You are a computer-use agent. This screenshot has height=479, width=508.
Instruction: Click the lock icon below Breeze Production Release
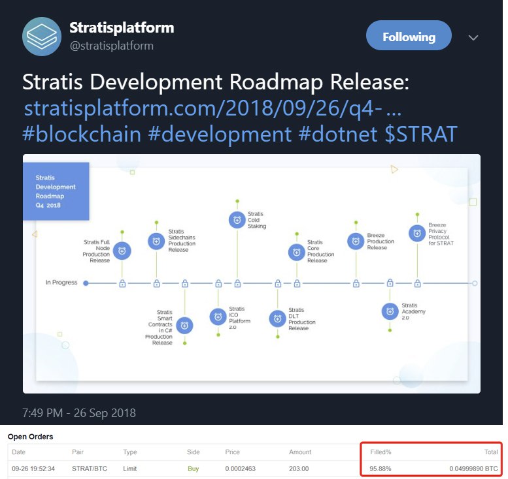click(x=356, y=283)
